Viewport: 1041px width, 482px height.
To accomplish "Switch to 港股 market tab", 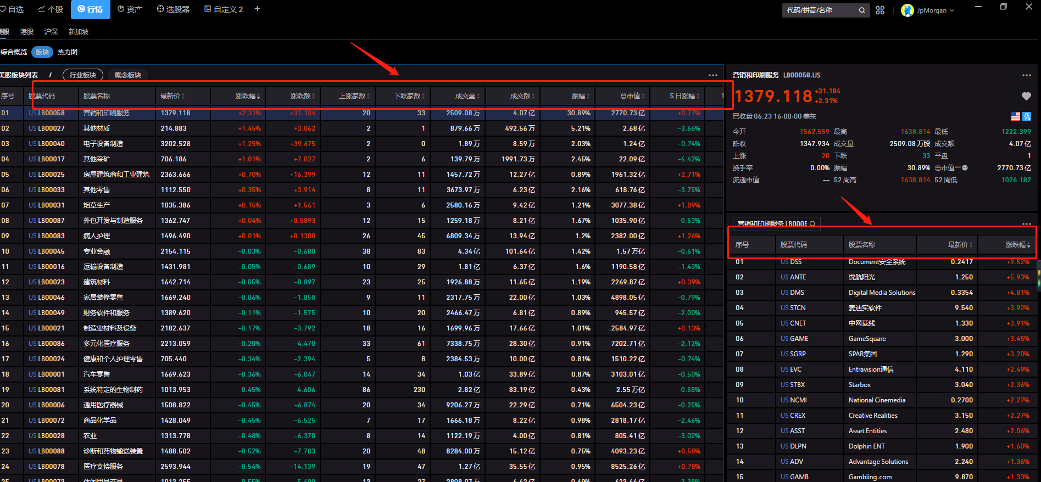I will click(x=27, y=32).
